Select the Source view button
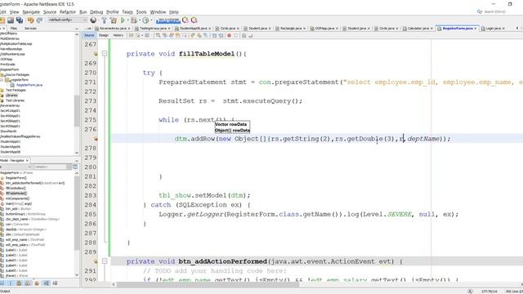The image size is (523, 294). click(x=89, y=35)
